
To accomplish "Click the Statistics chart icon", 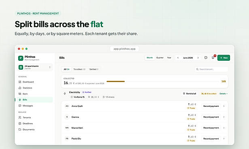I will coord(20,88).
